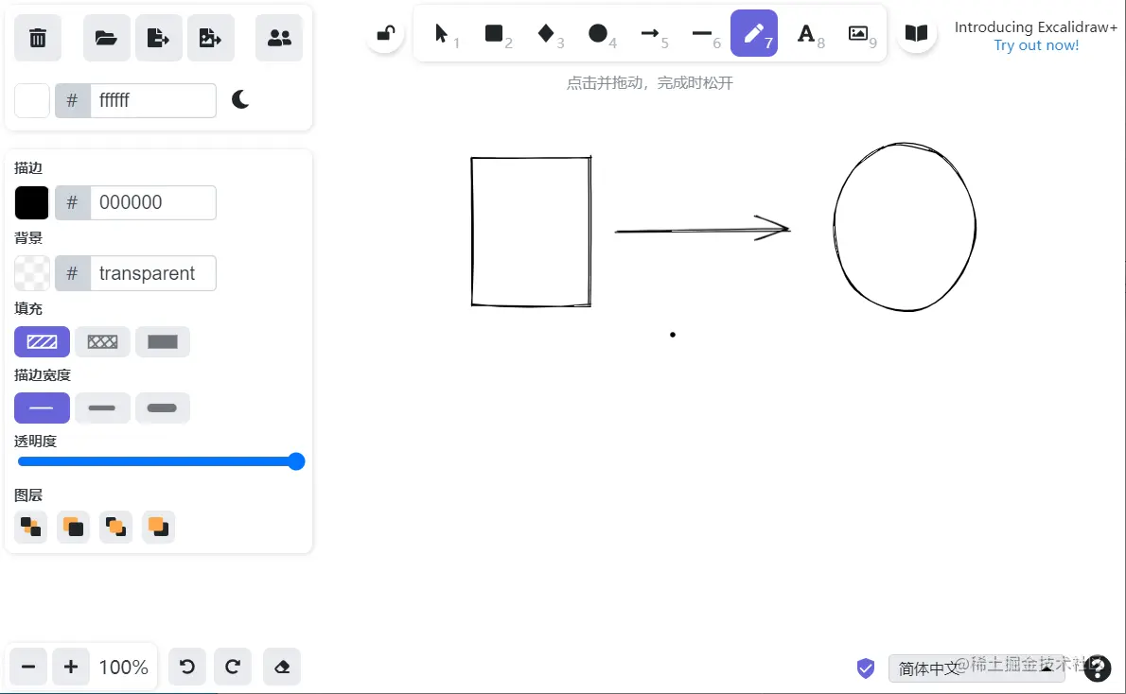Set stroke width to extra bold
1126x694 pixels.
coord(163,408)
